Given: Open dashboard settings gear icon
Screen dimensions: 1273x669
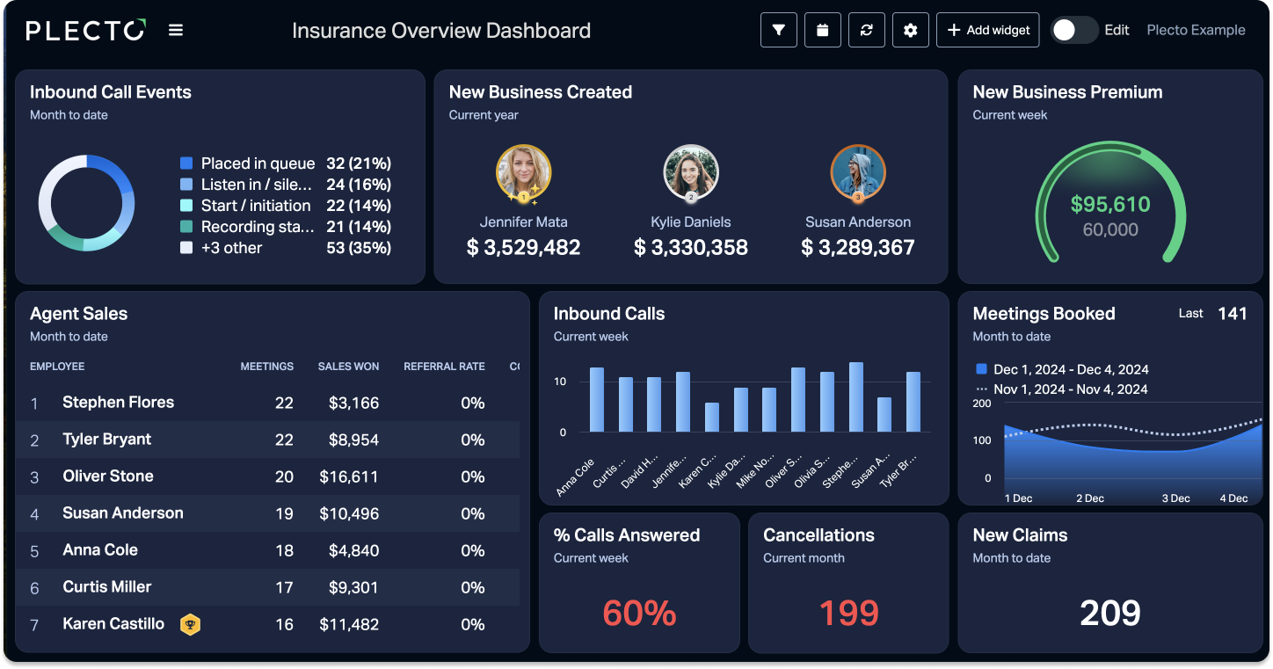Looking at the screenshot, I should [911, 30].
